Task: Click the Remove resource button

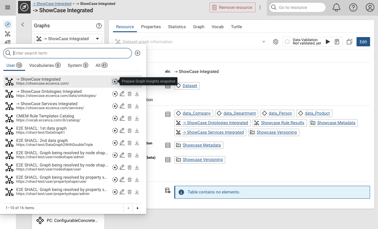Action: pyautogui.click(x=232, y=7)
